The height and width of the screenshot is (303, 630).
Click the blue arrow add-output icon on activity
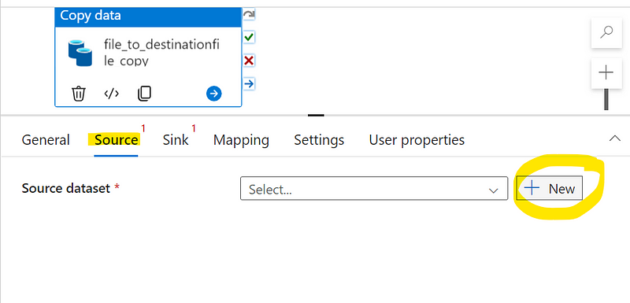pos(213,94)
